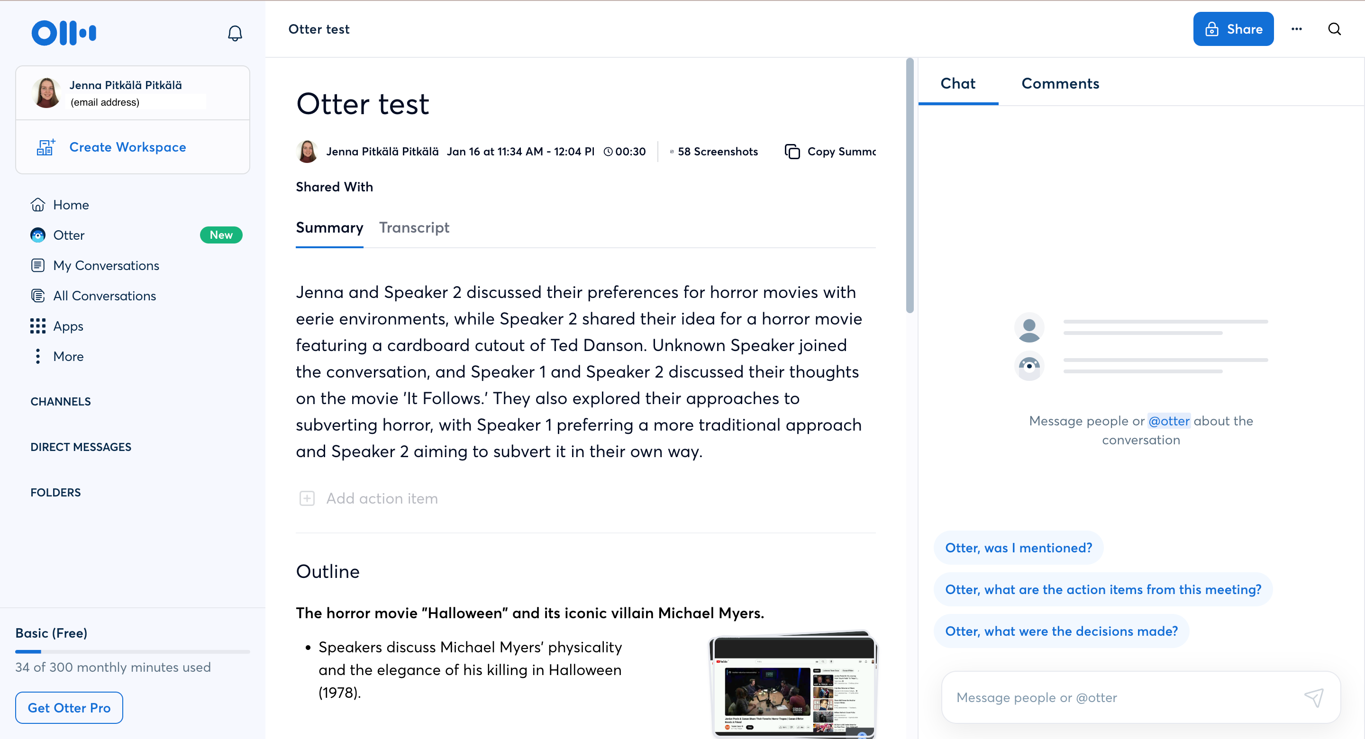This screenshot has height=739, width=1365.
Task: Click the Share button
Action: 1233,28
